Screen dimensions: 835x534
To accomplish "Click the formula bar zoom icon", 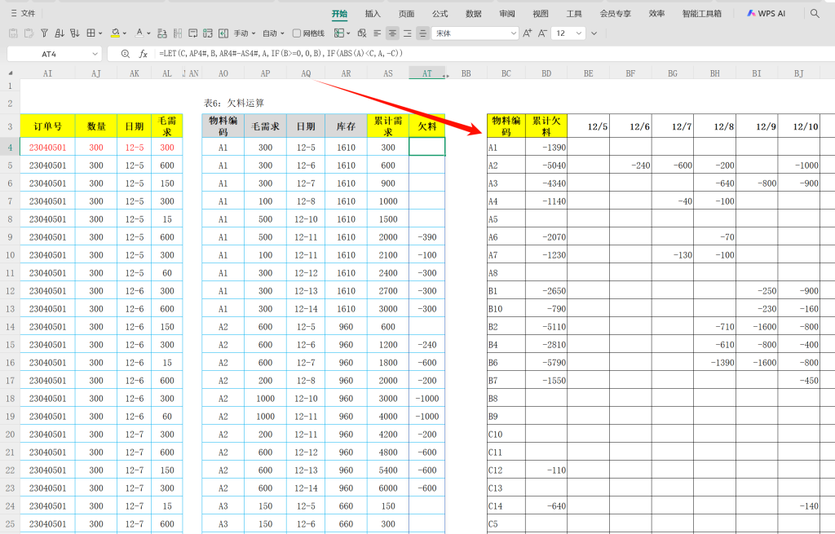I will click(125, 54).
